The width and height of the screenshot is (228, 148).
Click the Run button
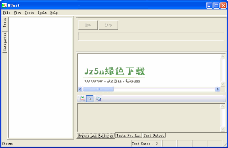(88, 25)
